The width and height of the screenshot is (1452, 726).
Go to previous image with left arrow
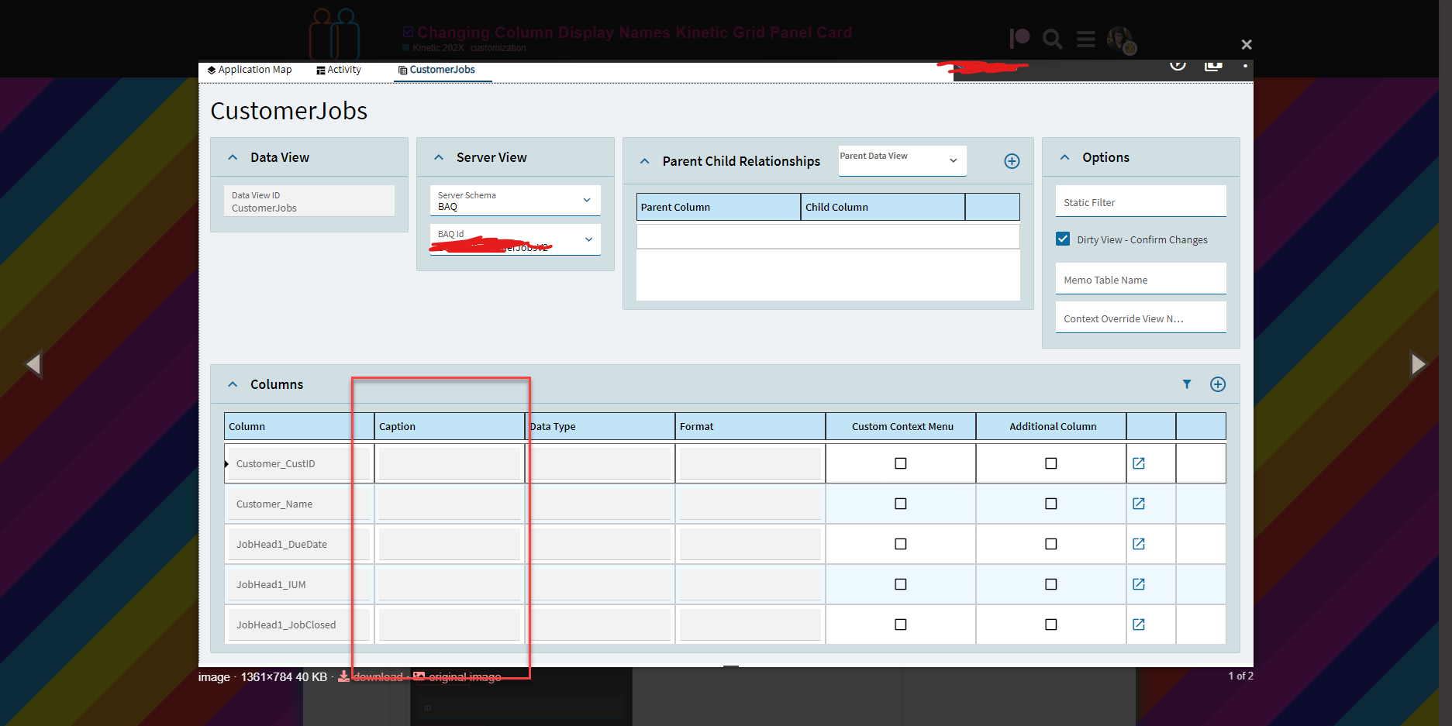[33, 363]
